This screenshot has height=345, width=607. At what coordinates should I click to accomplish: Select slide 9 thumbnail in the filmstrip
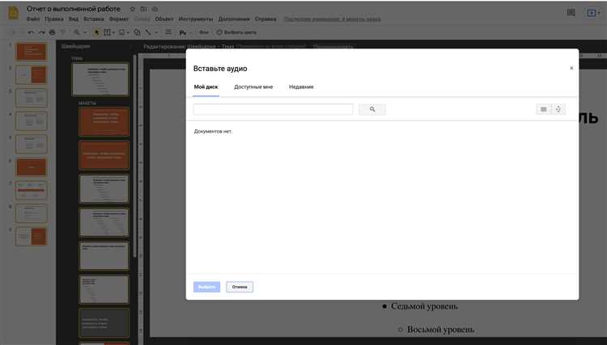coord(31,237)
